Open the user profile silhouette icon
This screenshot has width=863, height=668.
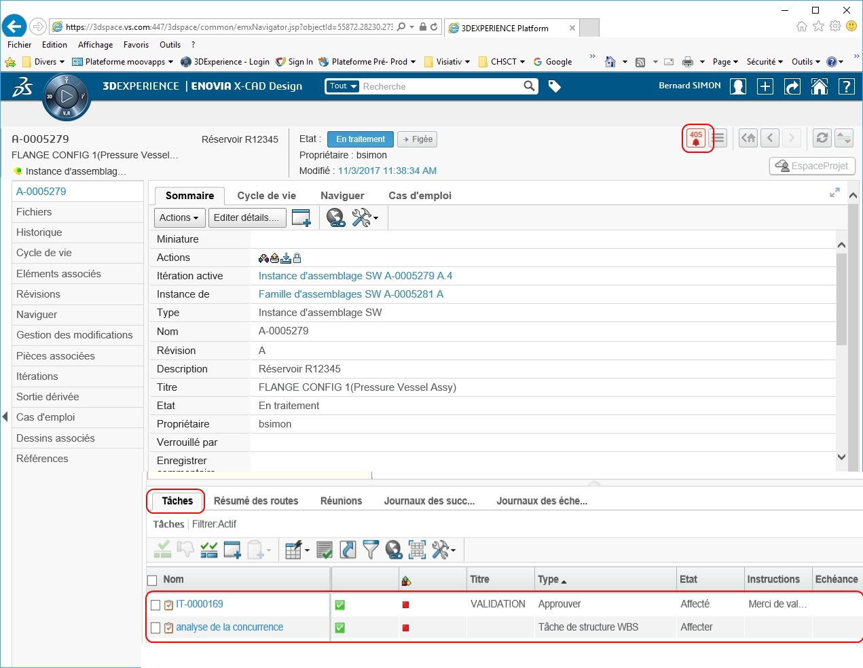coord(738,86)
